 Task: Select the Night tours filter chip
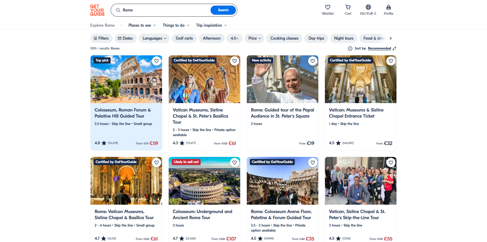click(344, 38)
